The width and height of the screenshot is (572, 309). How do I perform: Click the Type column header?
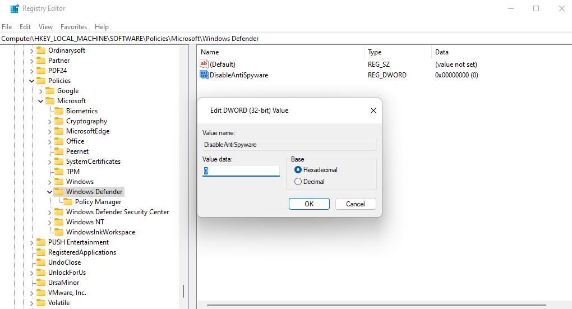coord(397,52)
